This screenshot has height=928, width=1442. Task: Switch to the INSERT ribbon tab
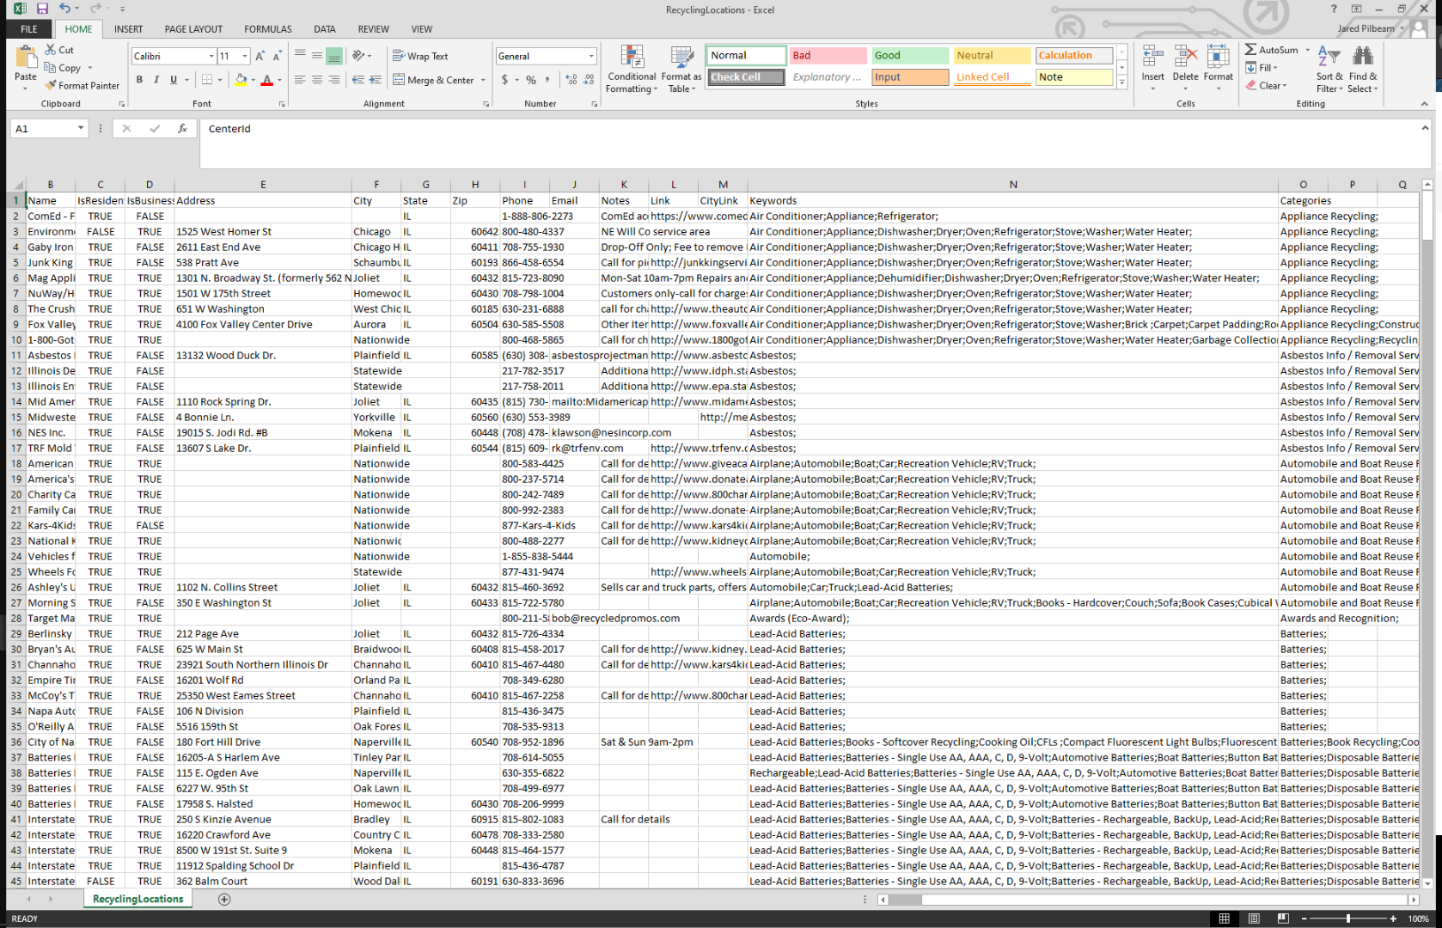click(x=129, y=29)
